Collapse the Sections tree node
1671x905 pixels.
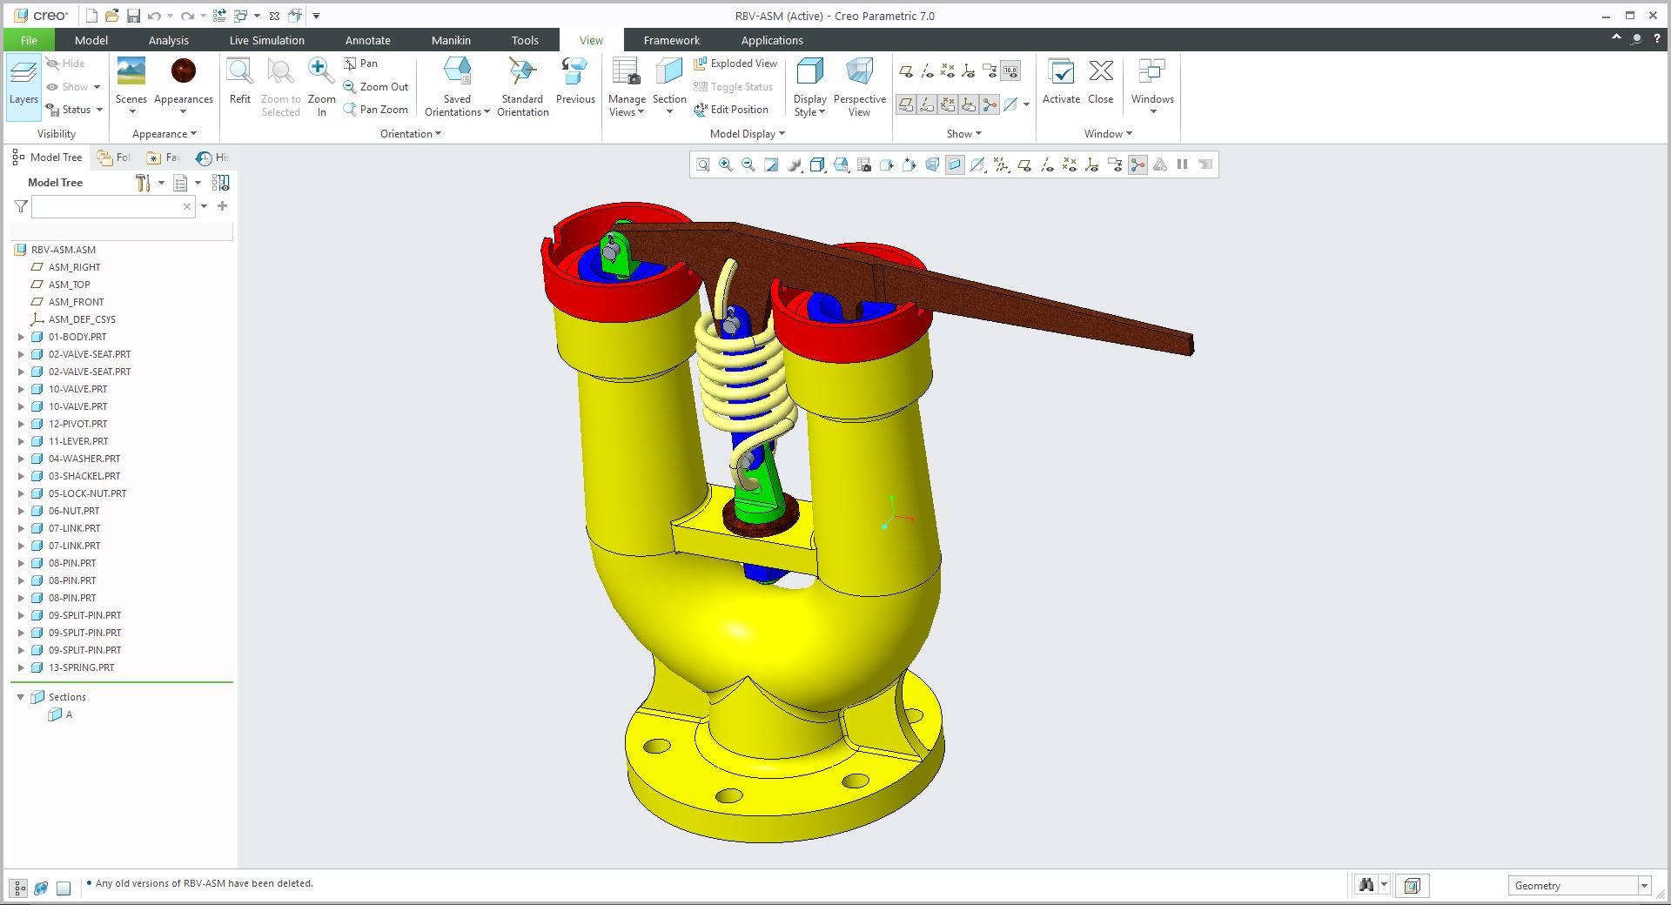point(21,697)
